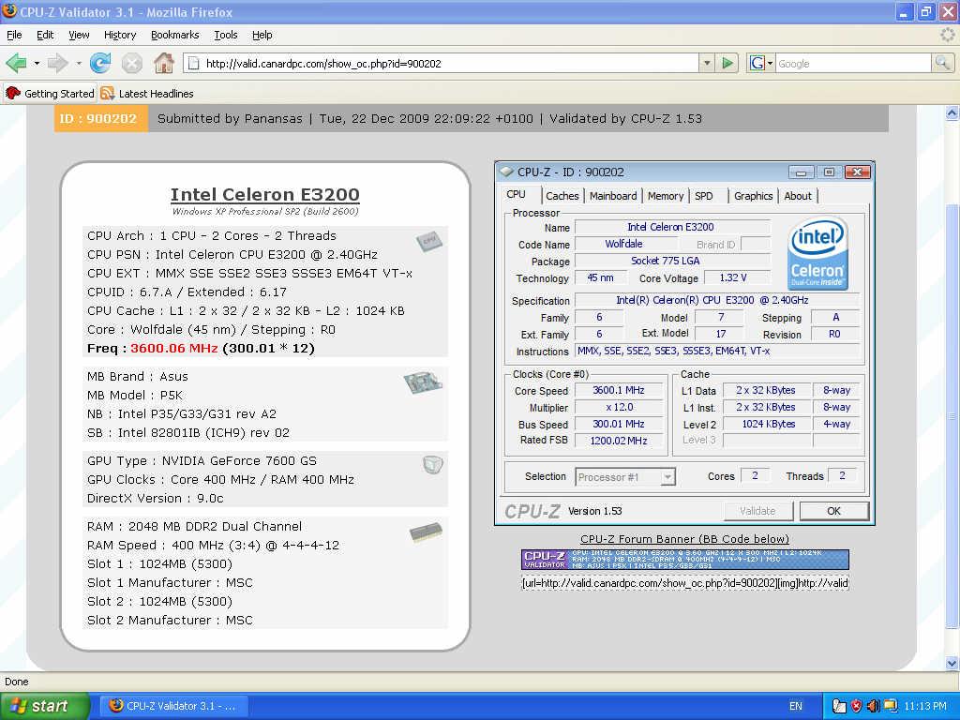Open the History menu
Viewport: 960px width, 720px height.
click(x=120, y=35)
